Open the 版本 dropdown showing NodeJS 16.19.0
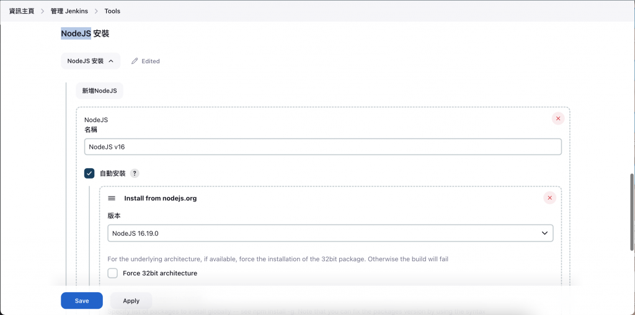This screenshot has height=315, width=635. tap(331, 233)
